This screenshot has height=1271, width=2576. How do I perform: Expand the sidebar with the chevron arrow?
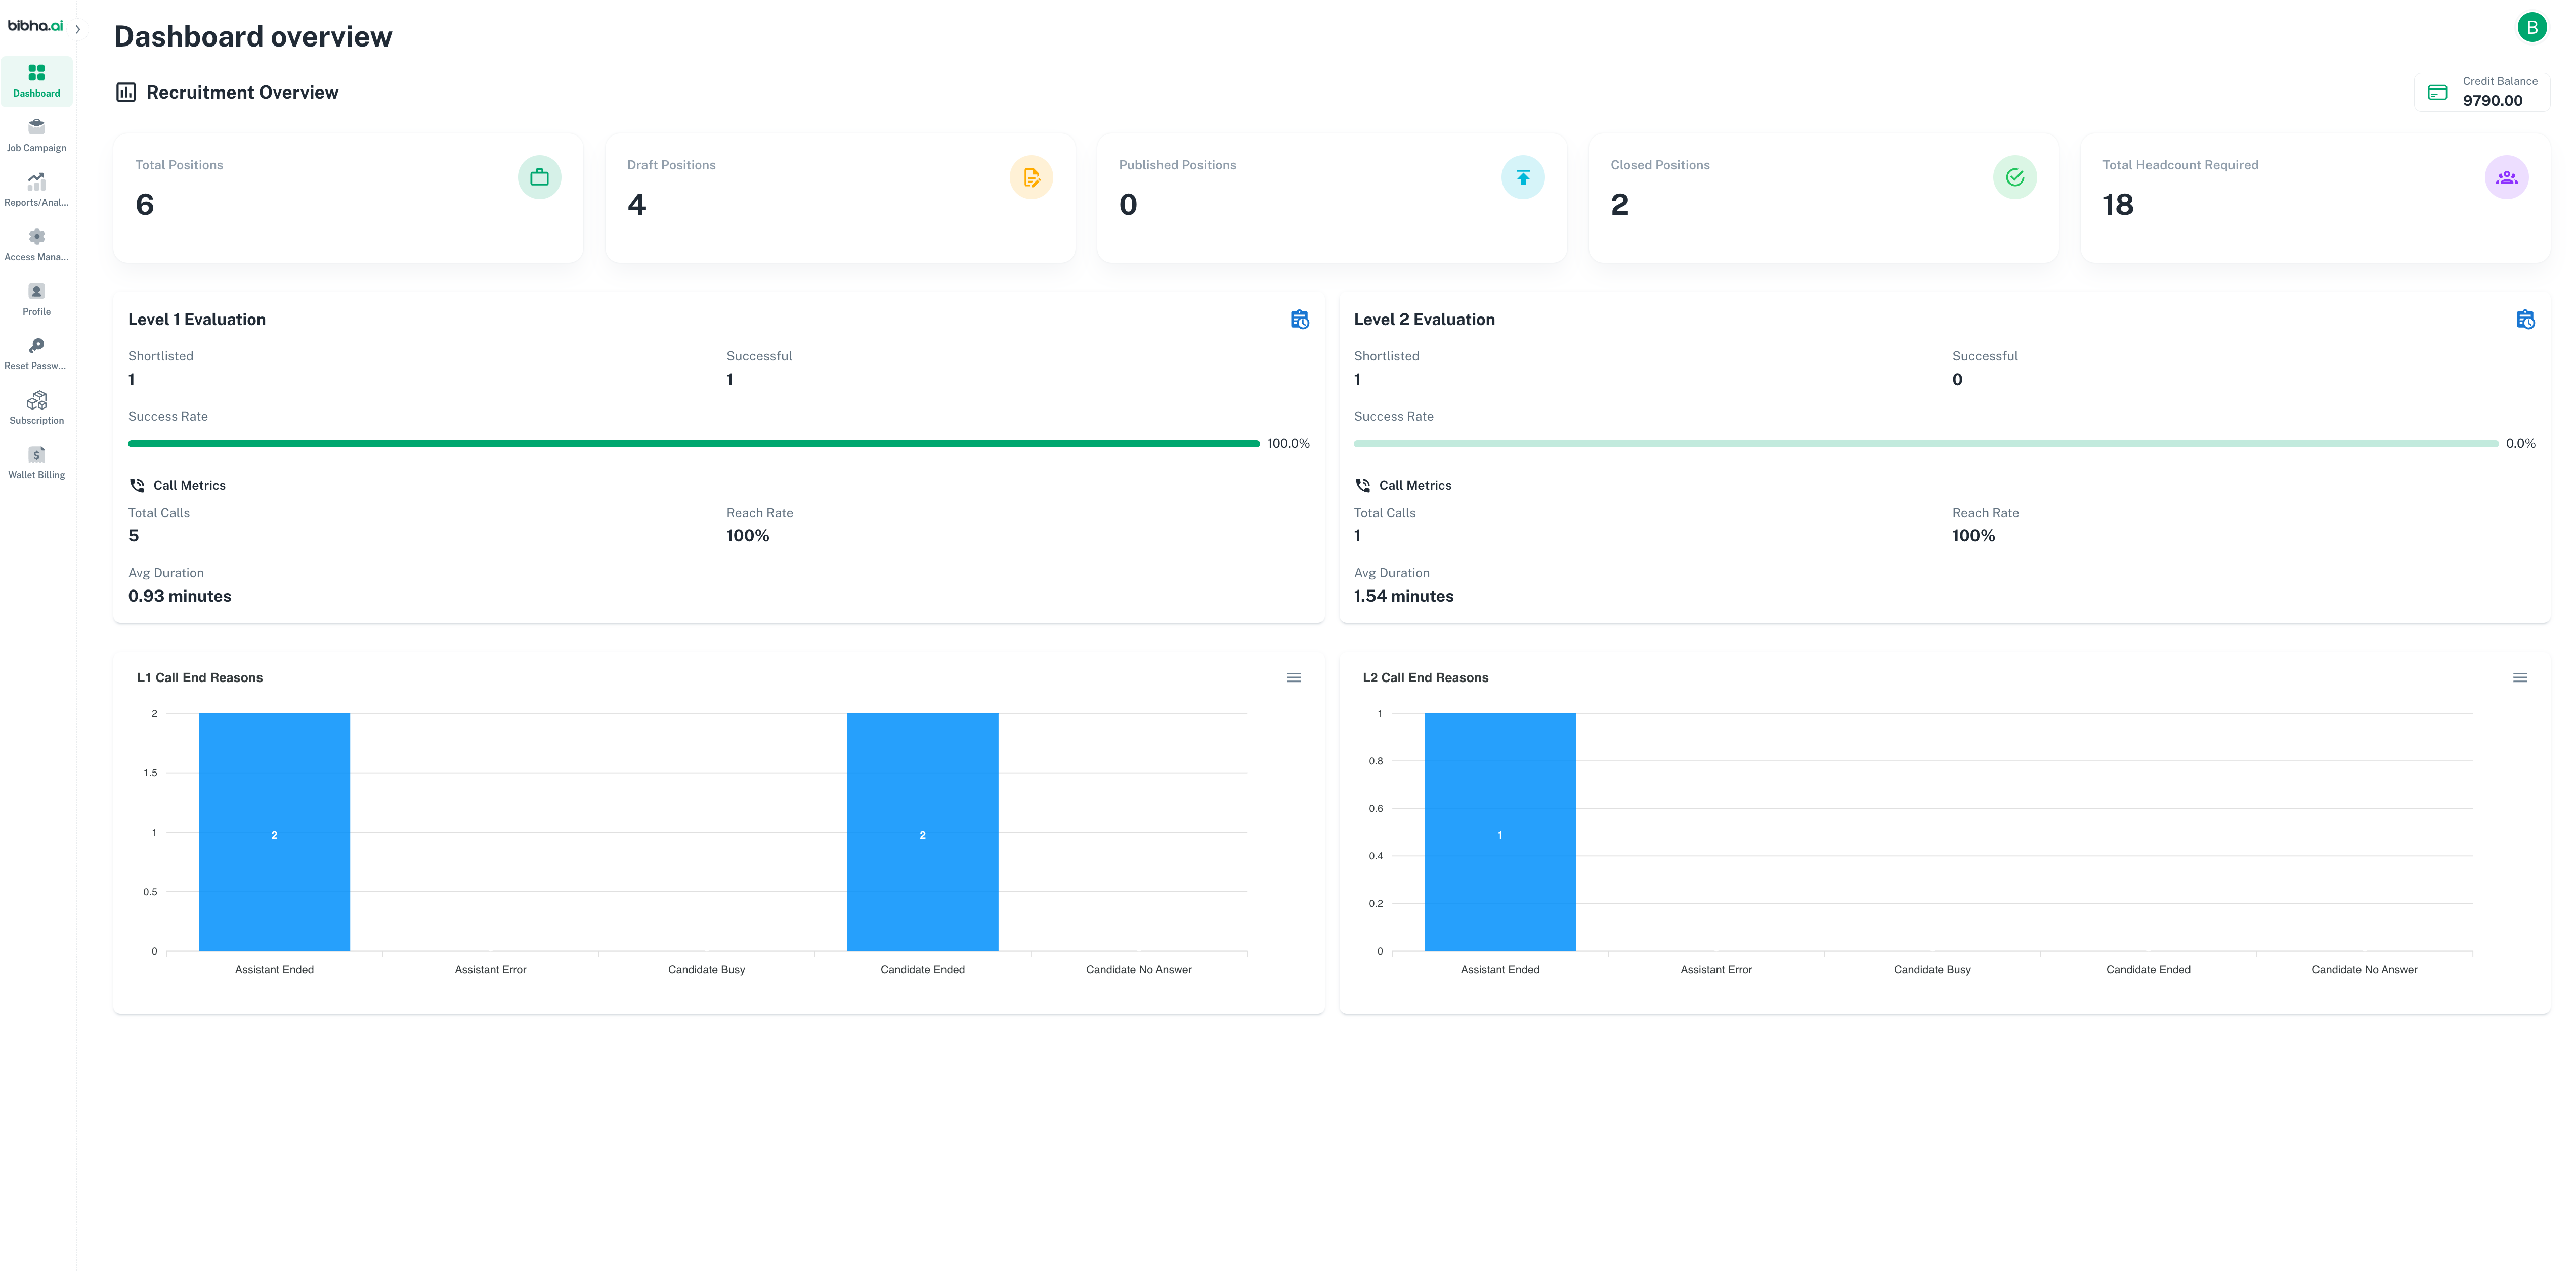(x=78, y=29)
